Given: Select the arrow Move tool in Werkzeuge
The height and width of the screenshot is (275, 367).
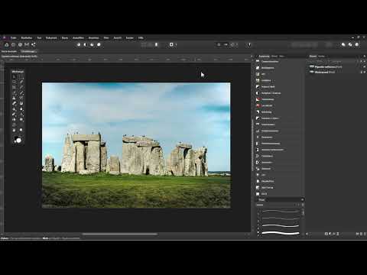Looking at the screenshot, I should [14, 76].
